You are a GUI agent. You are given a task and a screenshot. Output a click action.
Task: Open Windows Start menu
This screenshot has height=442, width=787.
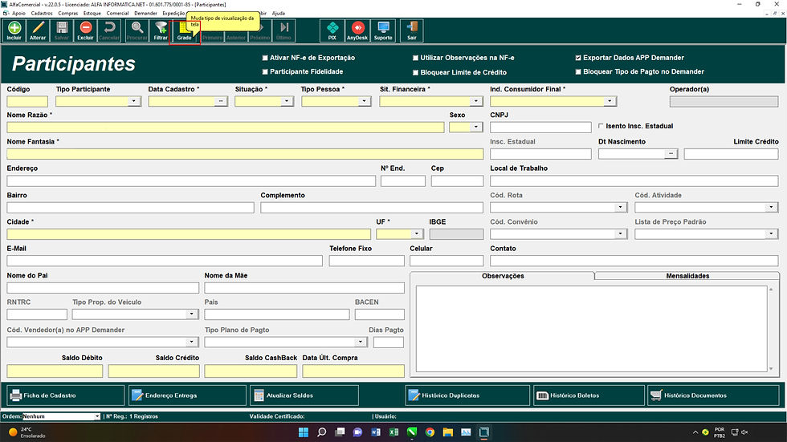(304, 432)
